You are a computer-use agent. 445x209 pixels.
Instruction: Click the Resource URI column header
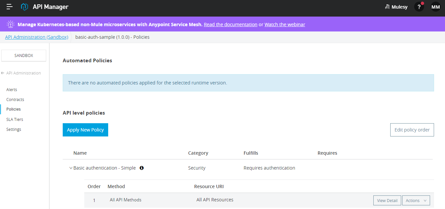[209, 186]
